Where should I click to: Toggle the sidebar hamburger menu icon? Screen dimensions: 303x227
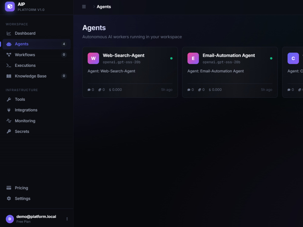[84, 7]
